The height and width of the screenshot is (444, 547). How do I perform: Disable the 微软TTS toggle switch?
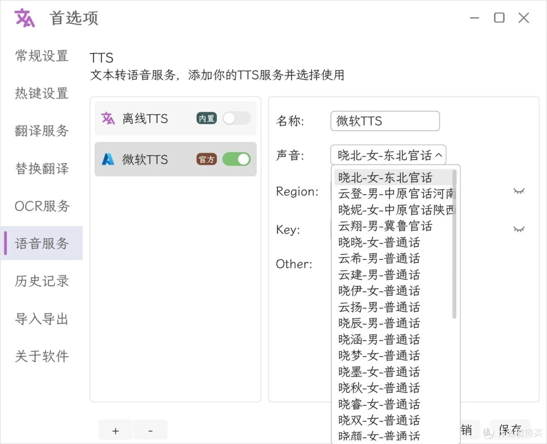click(237, 159)
